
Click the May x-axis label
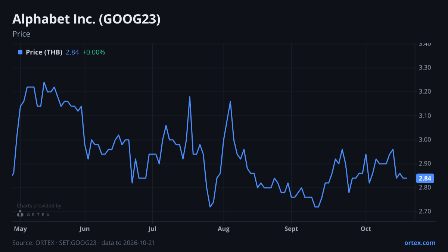pos(20,229)
